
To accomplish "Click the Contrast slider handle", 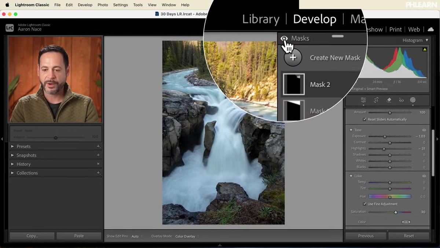I will [390, 143].
